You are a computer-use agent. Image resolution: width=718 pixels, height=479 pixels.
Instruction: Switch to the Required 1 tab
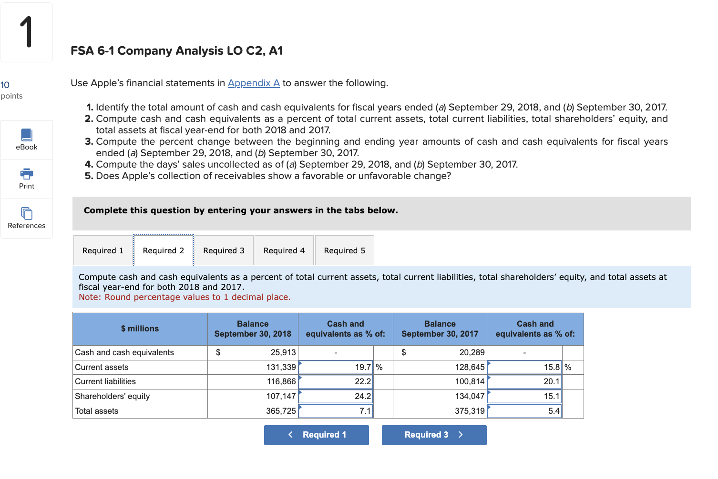[x=102, y=250]
